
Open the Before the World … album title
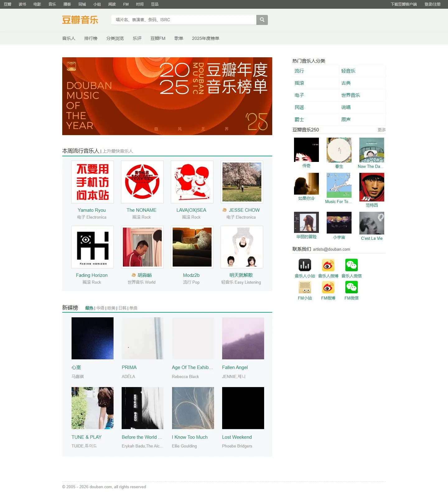tap(142, 437)
